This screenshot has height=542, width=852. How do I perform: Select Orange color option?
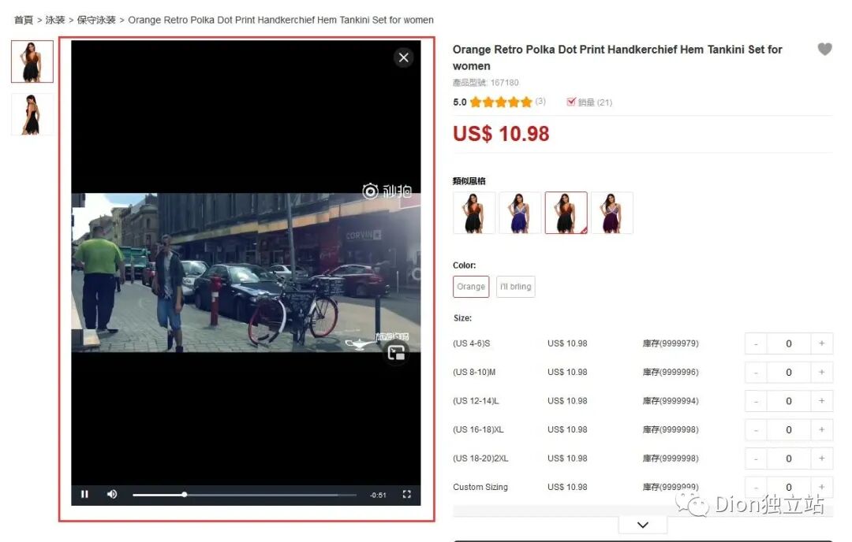click(471, 287)
